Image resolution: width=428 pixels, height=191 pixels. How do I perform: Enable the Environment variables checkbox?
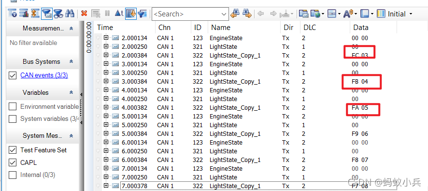click(x=13, y=106)
